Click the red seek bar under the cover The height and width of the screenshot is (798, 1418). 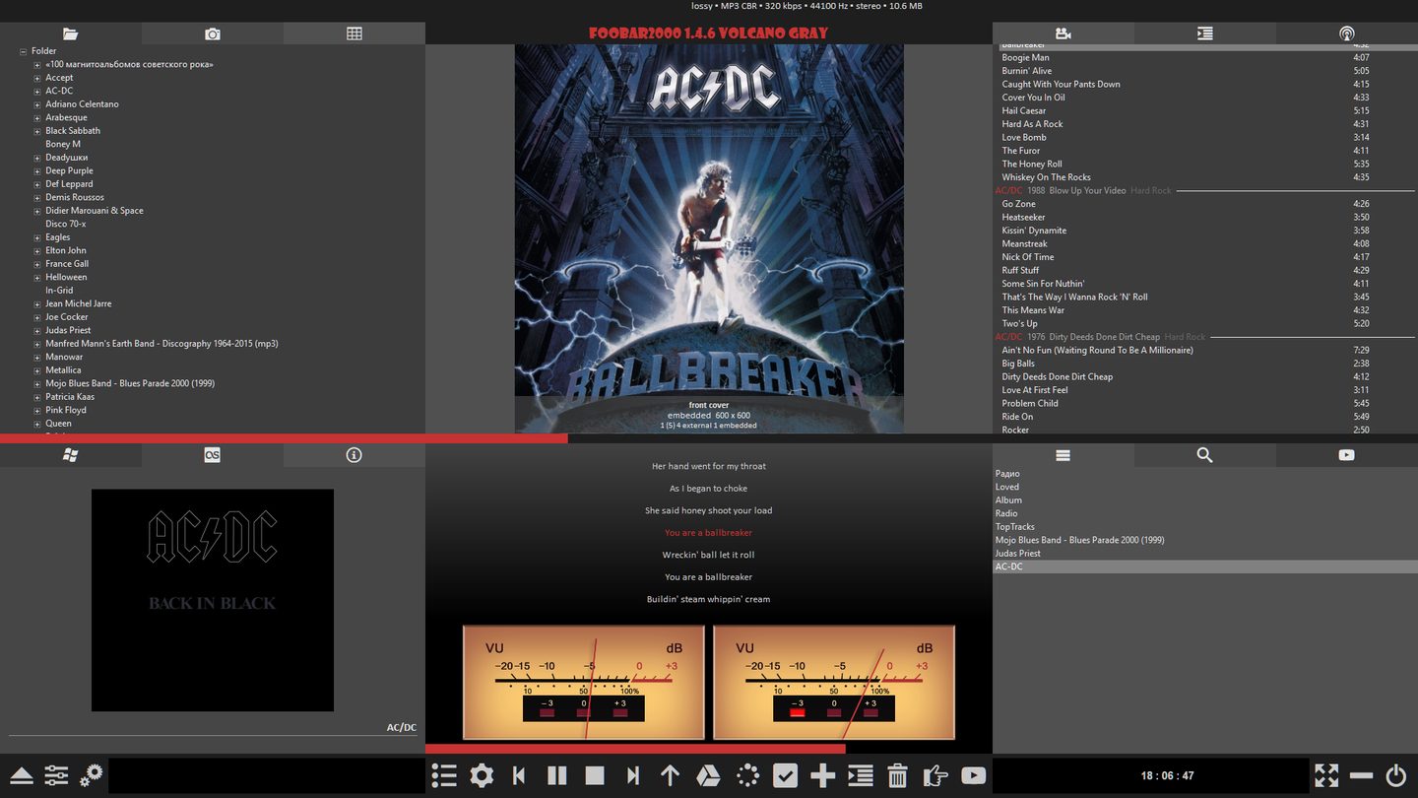coord(284,438)
